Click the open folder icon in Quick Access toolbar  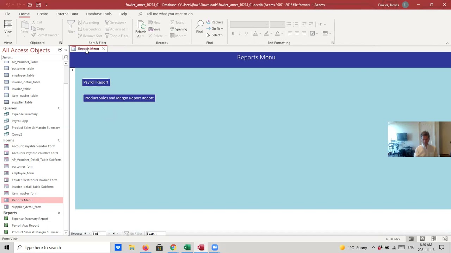coord(30,5)
